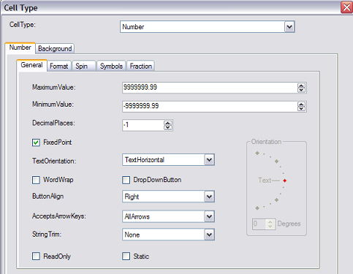353x274 pixels.
Task: Open the Spin sub-tab
Action: [83, 66]
